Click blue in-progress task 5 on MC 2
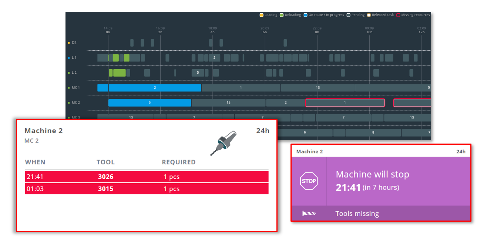 click(150, 102)
